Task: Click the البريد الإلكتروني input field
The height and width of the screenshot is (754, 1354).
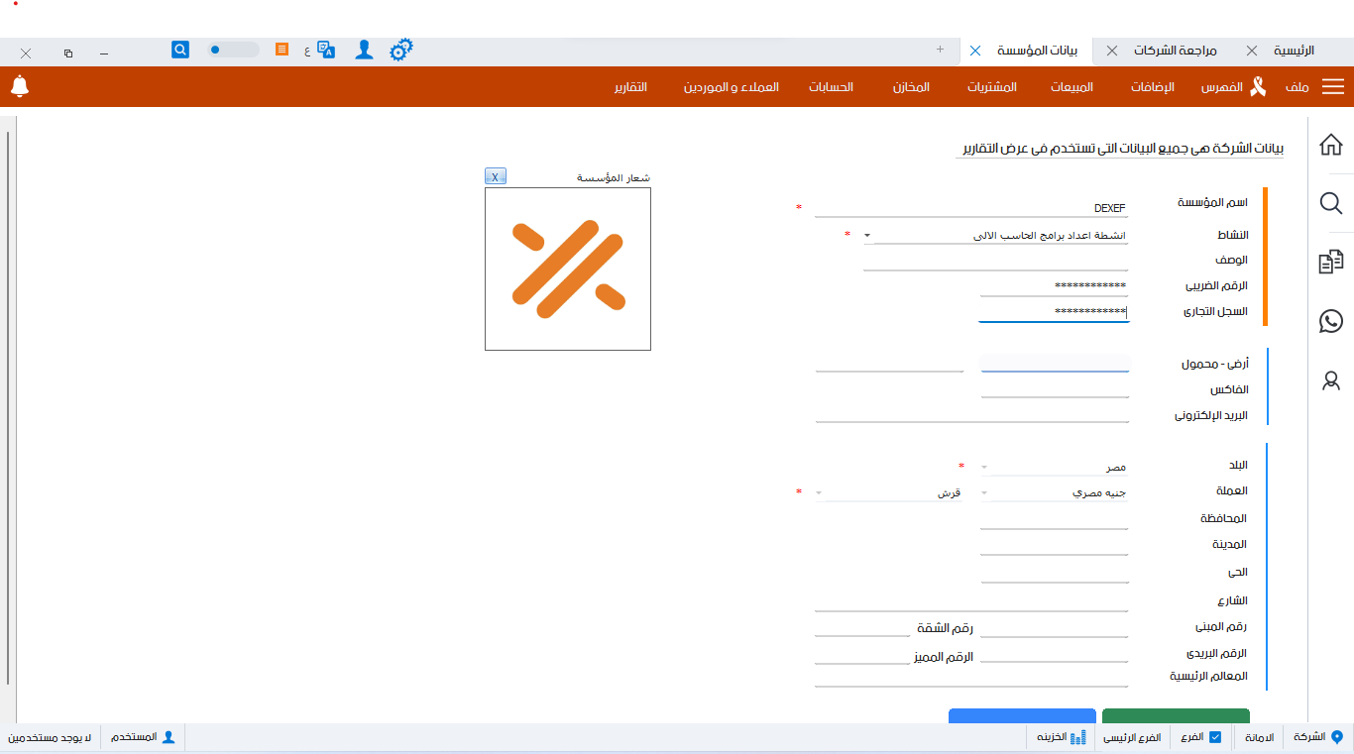Action: click(x=971, y=414)
